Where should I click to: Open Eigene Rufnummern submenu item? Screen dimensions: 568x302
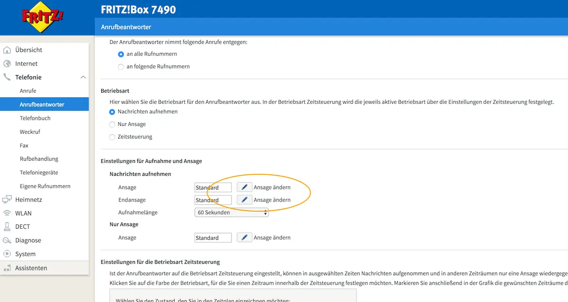coord(44,186)
